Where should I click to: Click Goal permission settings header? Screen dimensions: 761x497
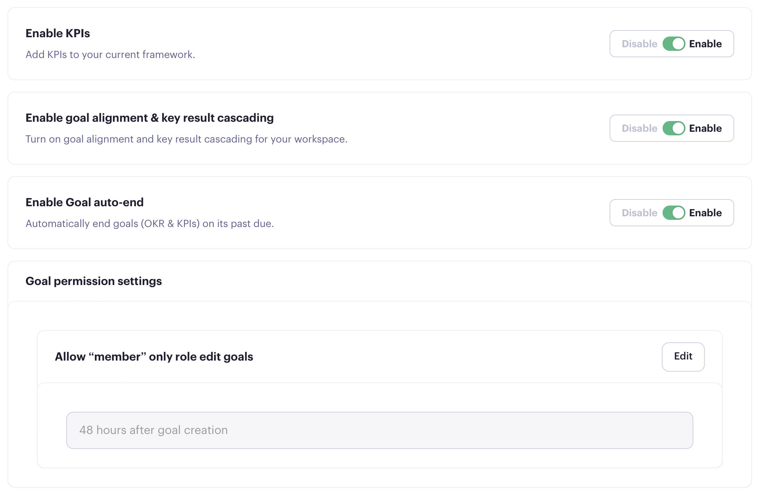93,281
